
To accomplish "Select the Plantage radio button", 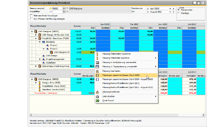I will click(179, 13).
